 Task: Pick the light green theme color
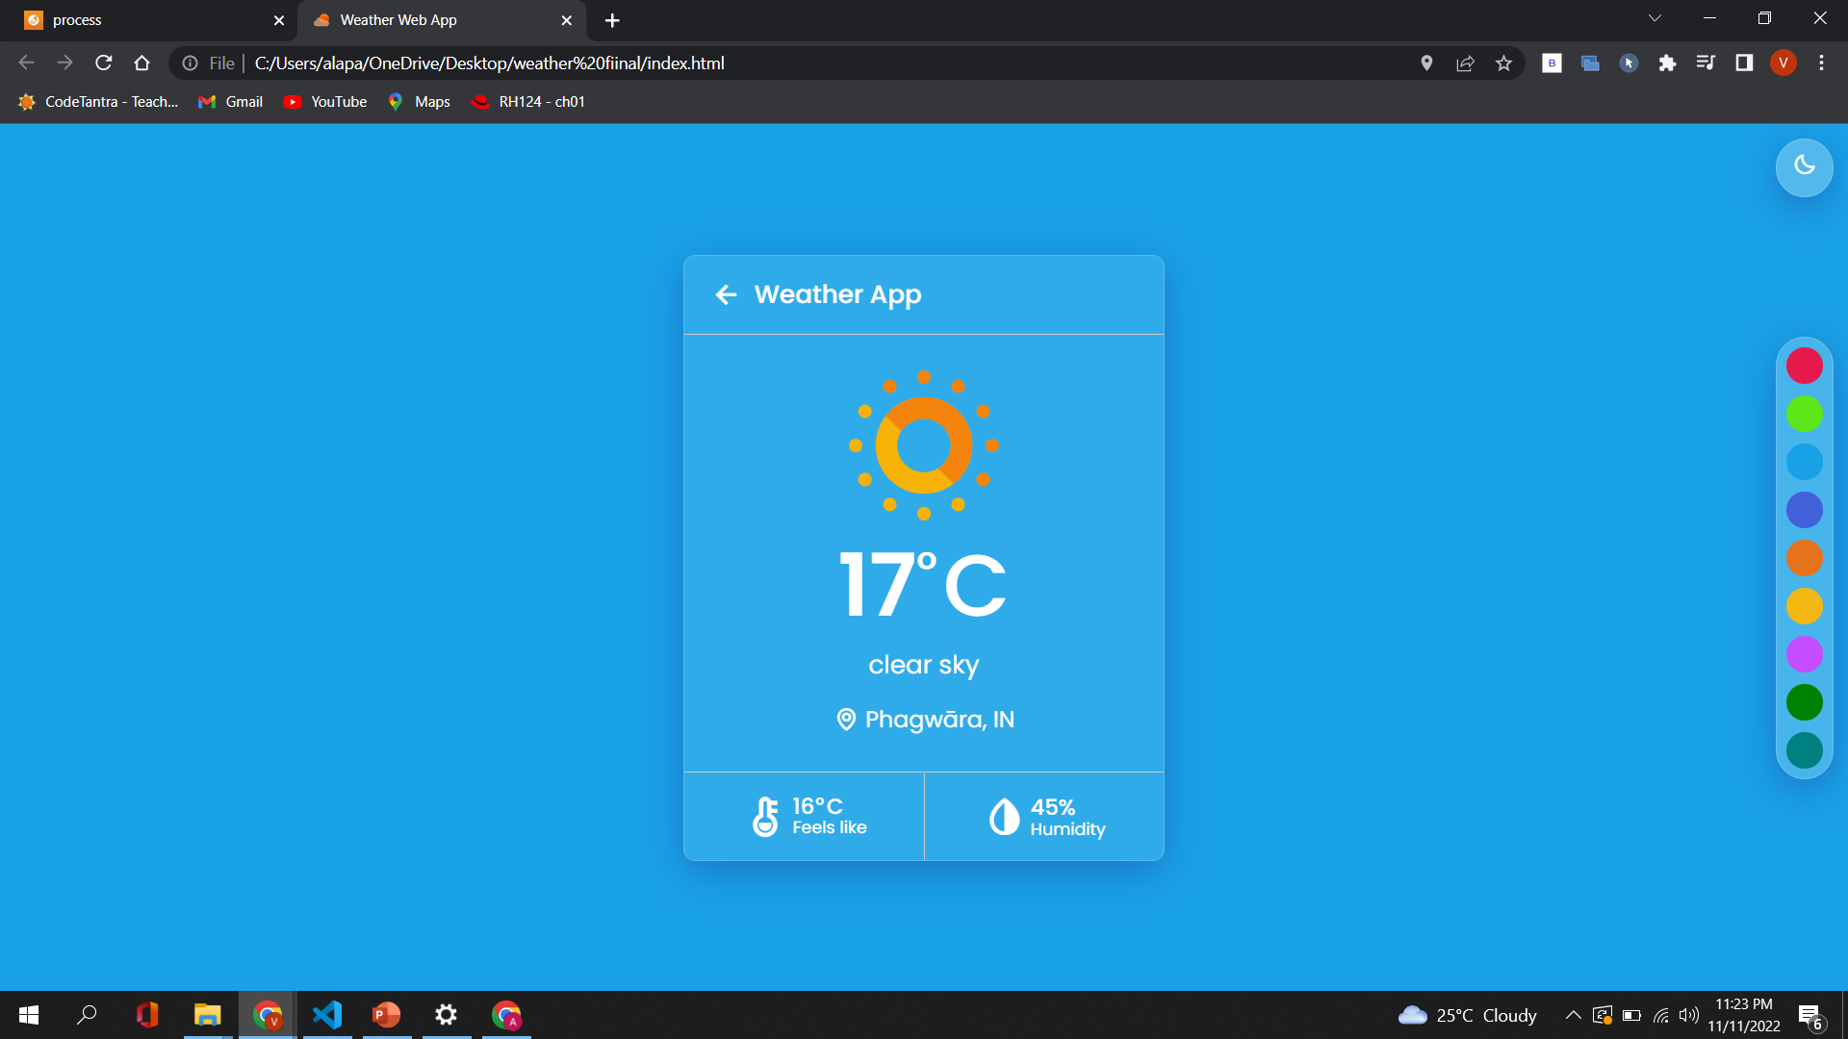pyautogui.click(x=1804, y=414)
